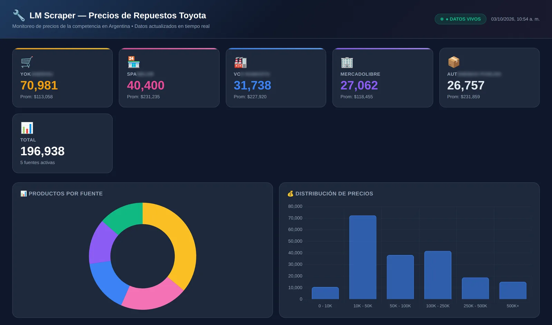The height and width of the screenshot is (325, 552).
Task: Click the wrench icon in the header
Action: tap(19, 15)
